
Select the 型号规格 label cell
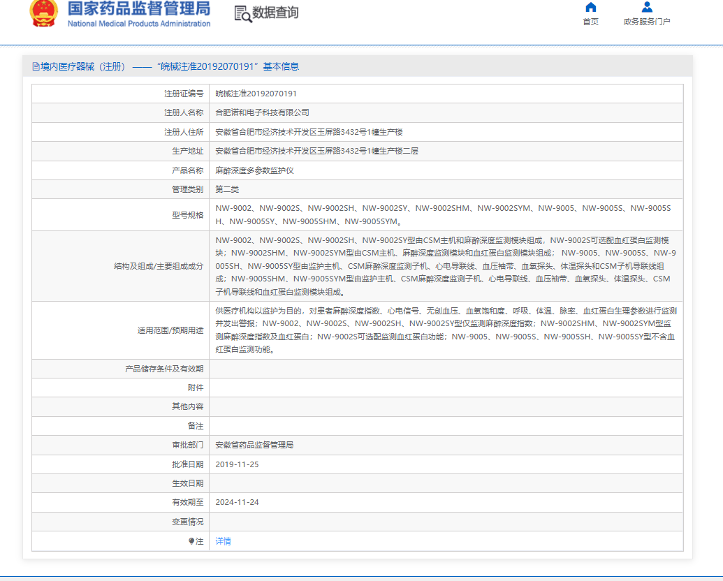click(x=120, y=215)
